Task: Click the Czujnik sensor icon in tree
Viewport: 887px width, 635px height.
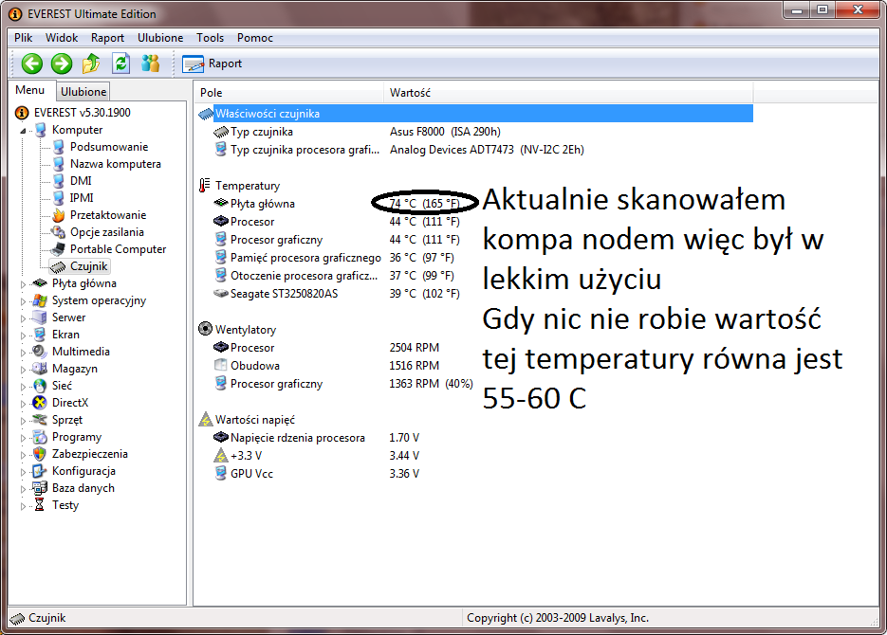Action: tap(58, 266)
